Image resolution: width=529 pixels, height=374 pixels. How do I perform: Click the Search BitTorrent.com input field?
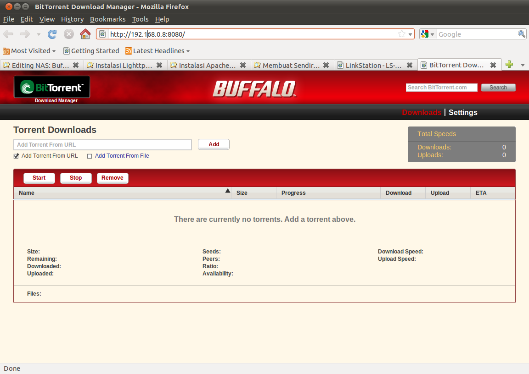[x=442, y=88]
